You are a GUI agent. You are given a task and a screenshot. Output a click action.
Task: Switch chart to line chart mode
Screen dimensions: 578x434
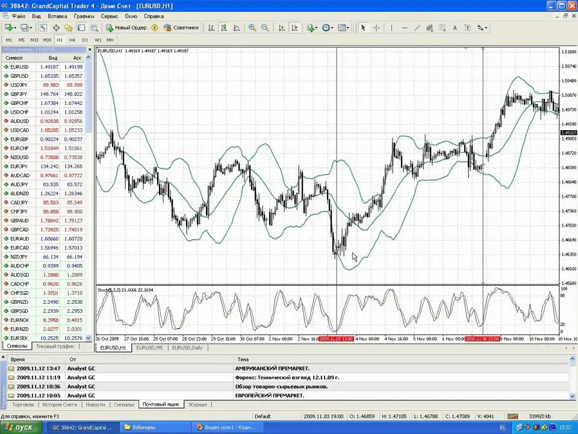click(237, 28)
